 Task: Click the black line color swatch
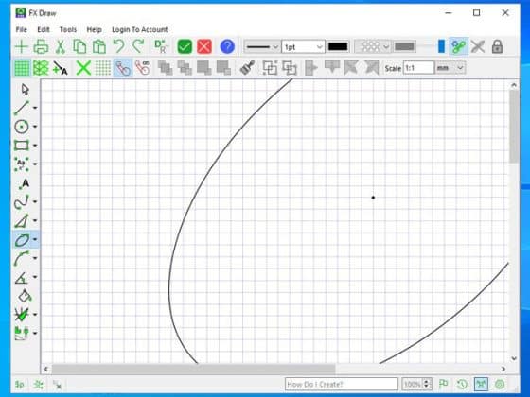pyautogui.click(x=338, y=47)
